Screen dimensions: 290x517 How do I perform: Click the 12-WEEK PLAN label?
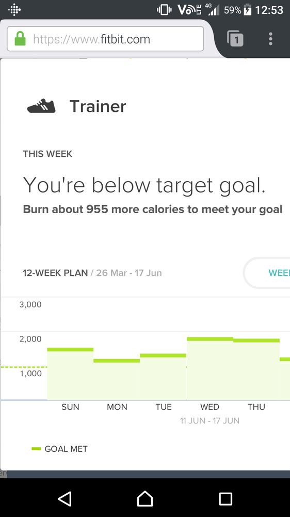(x=55, y=273)
